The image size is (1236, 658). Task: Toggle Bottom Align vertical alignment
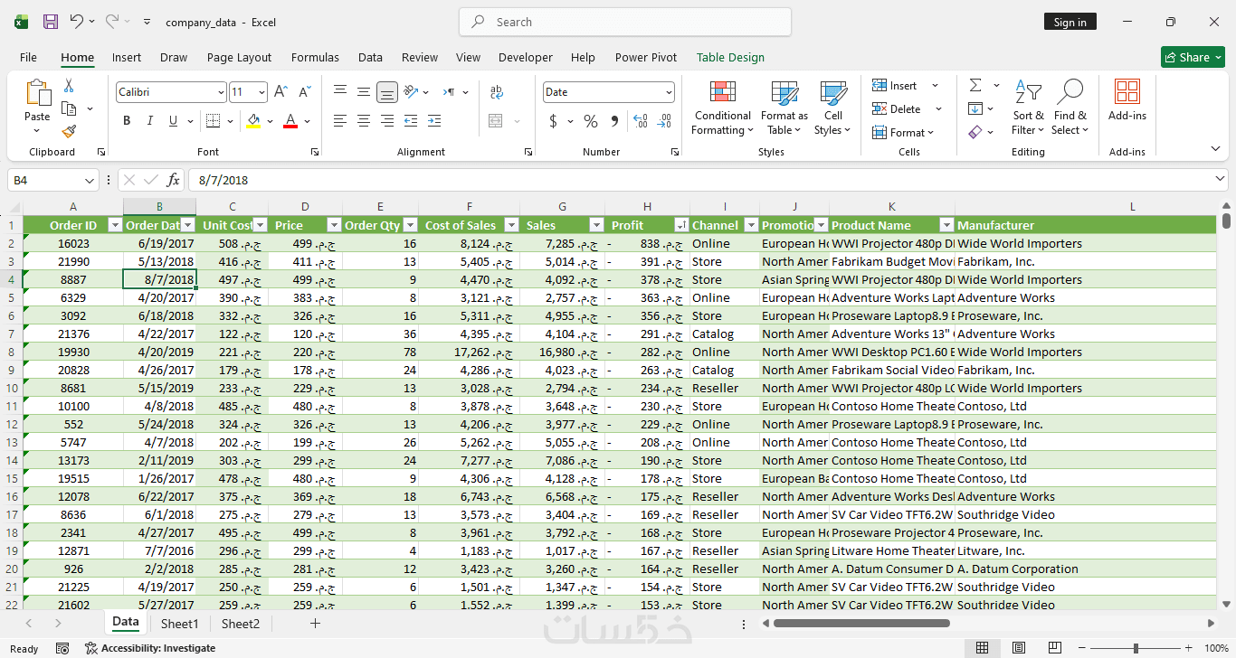click(386, 92)
